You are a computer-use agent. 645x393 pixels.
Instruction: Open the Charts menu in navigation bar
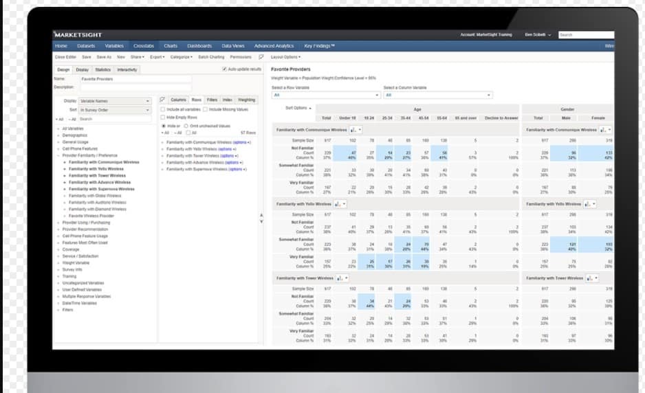coord(171,46)
